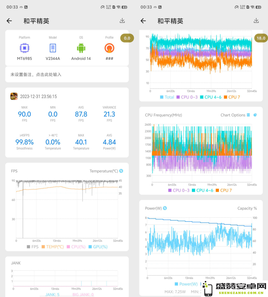268x297 pixels.
Task: Toggle the TEMP(°C) legend series
Action: [53, 247]
